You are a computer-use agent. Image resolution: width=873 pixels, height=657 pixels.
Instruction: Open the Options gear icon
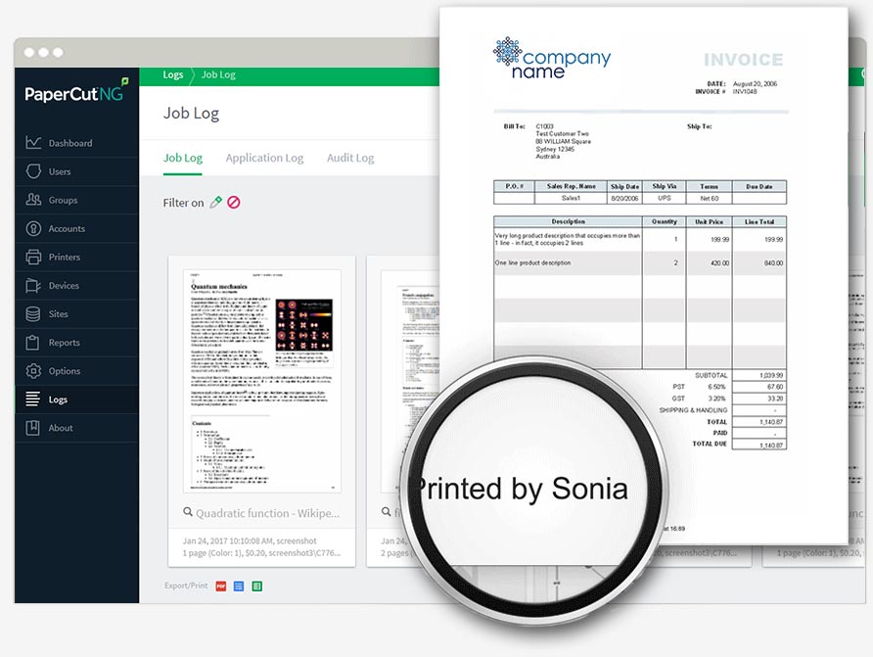tap(33, 371)
